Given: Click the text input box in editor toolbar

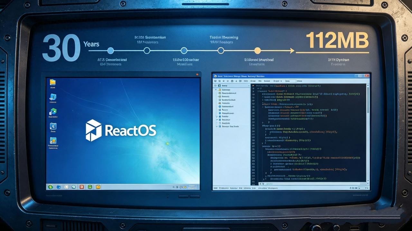Looking at the screenshot, I should 290,81.
